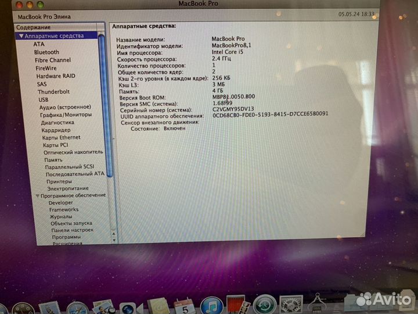The image size is (418, 314).
Task: Click the yellow minimize window button
Action: tap(30, 5)
